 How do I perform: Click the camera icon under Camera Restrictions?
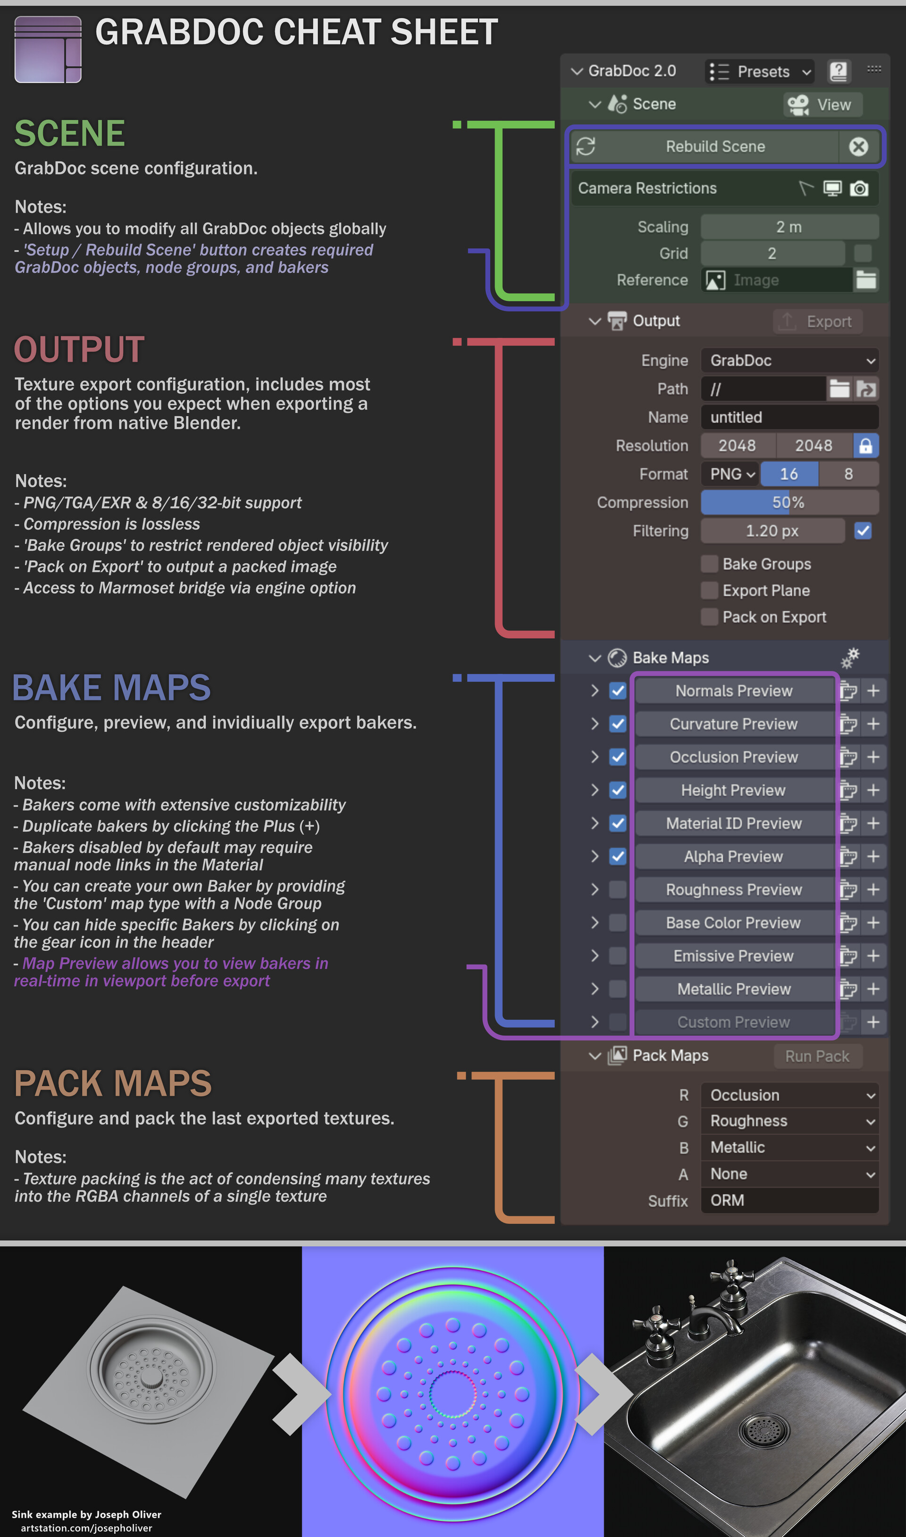click(x=860, y=189)
